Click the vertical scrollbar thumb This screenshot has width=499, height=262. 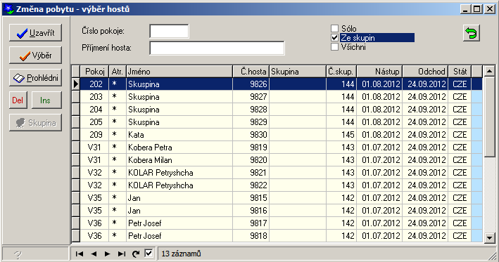[x=489, y=117]
